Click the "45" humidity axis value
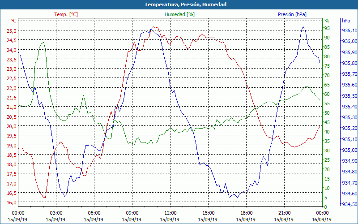The height and width of the screenshot is (224, 358). (x=327, y=122)
